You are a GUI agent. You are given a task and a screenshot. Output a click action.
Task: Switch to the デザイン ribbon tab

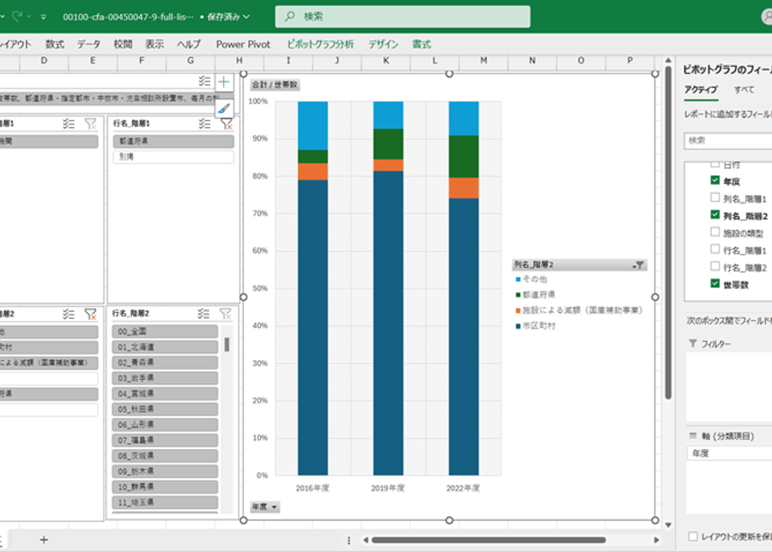tap(383, 44)
